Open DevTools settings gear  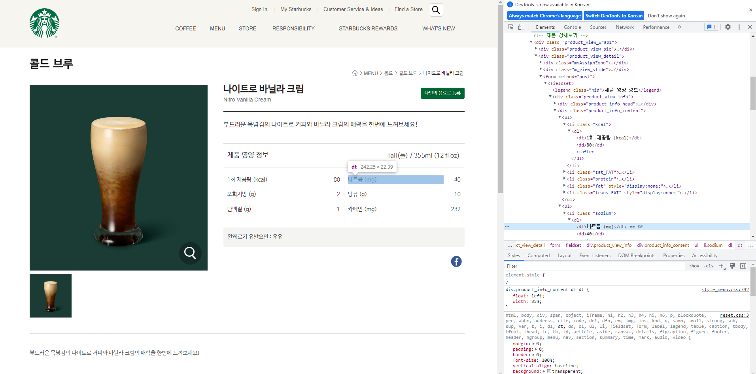coord(728,27)
